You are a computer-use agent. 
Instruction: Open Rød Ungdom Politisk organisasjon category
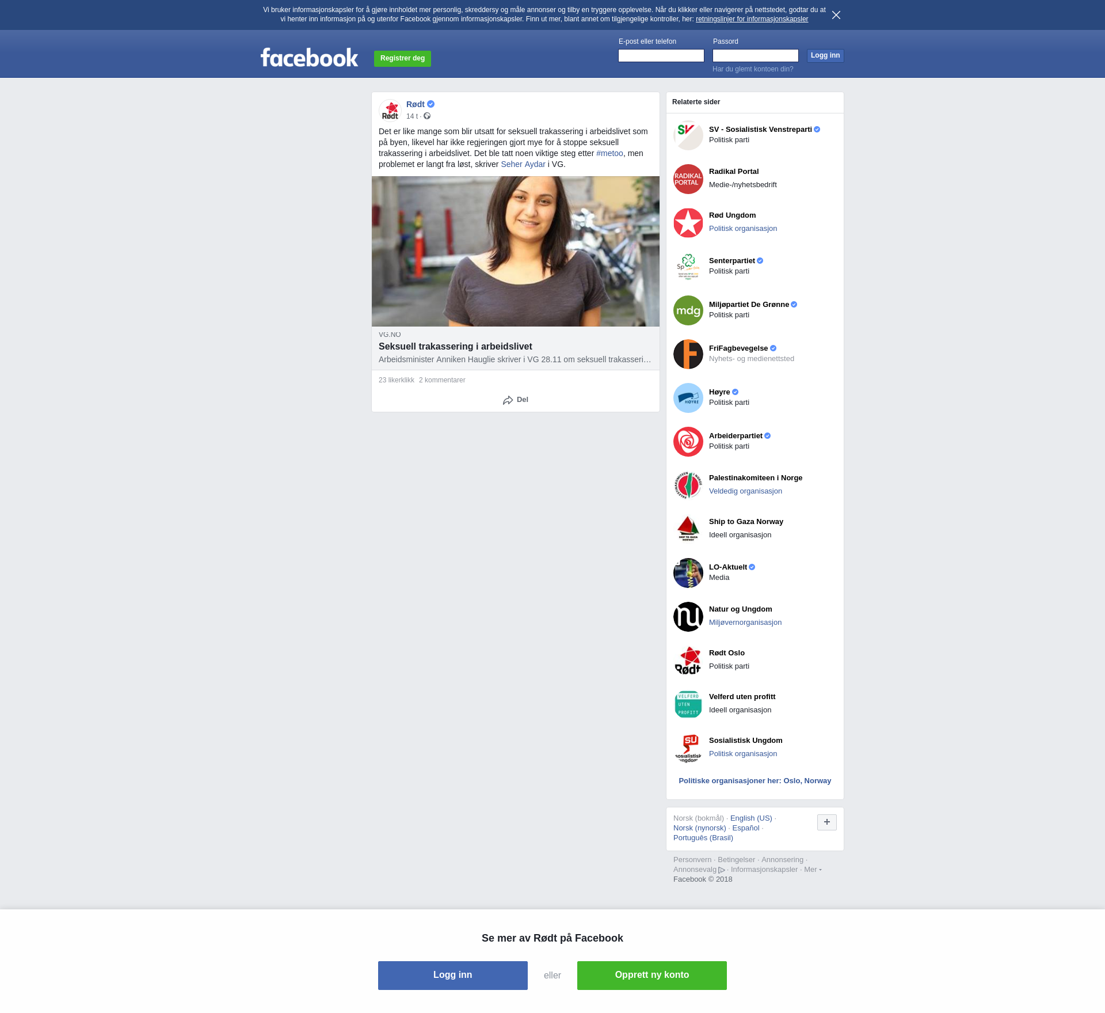(x=743, y=229)
